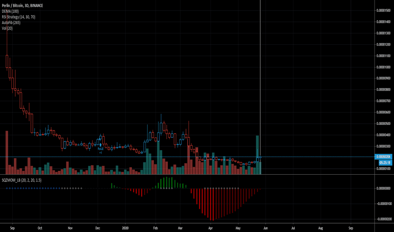This screenshot has width=394, height=232.
Task: Click the 0.00000100 price axis label
Action: 383,169
